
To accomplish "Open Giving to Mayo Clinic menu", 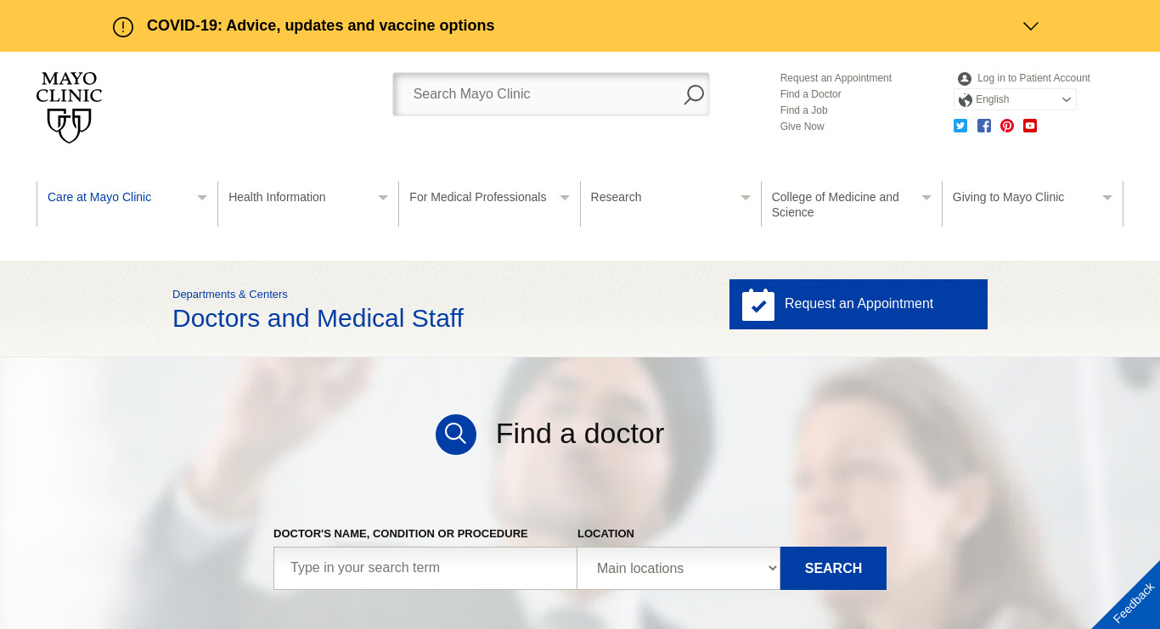I will pos(1008,197).
